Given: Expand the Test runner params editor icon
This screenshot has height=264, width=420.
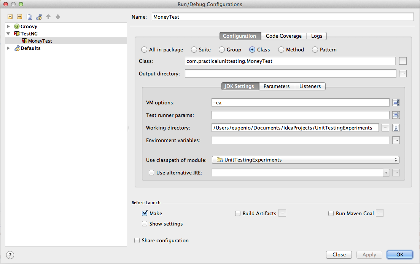Looking at the screenshot, I should (396, 115).
